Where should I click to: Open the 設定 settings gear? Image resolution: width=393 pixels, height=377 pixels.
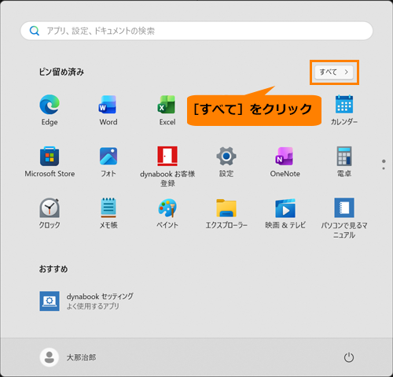pos(226,156)
